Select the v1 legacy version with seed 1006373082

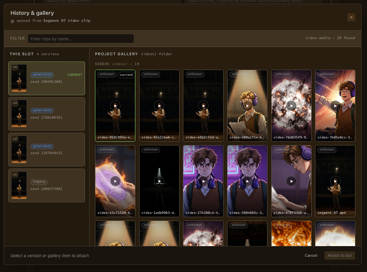pos(47,185)
